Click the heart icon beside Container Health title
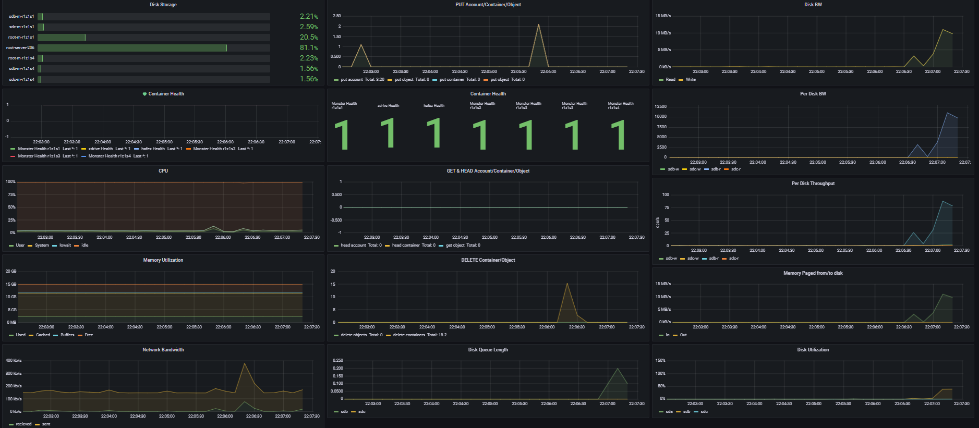 pyautogui.click(x=144, y=94)
